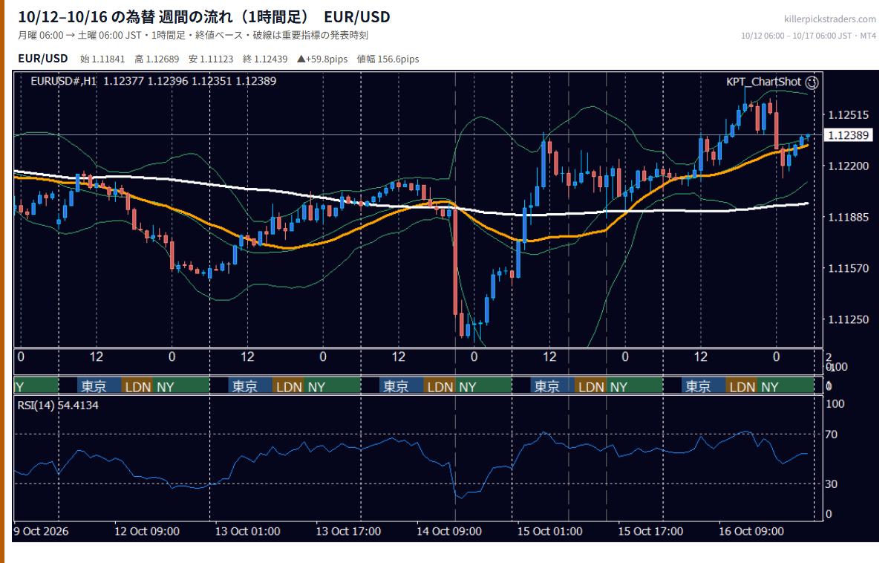891x563 pixels.
Task: Click the 16 Oct 09:00 time label
Action: point(751,531)
